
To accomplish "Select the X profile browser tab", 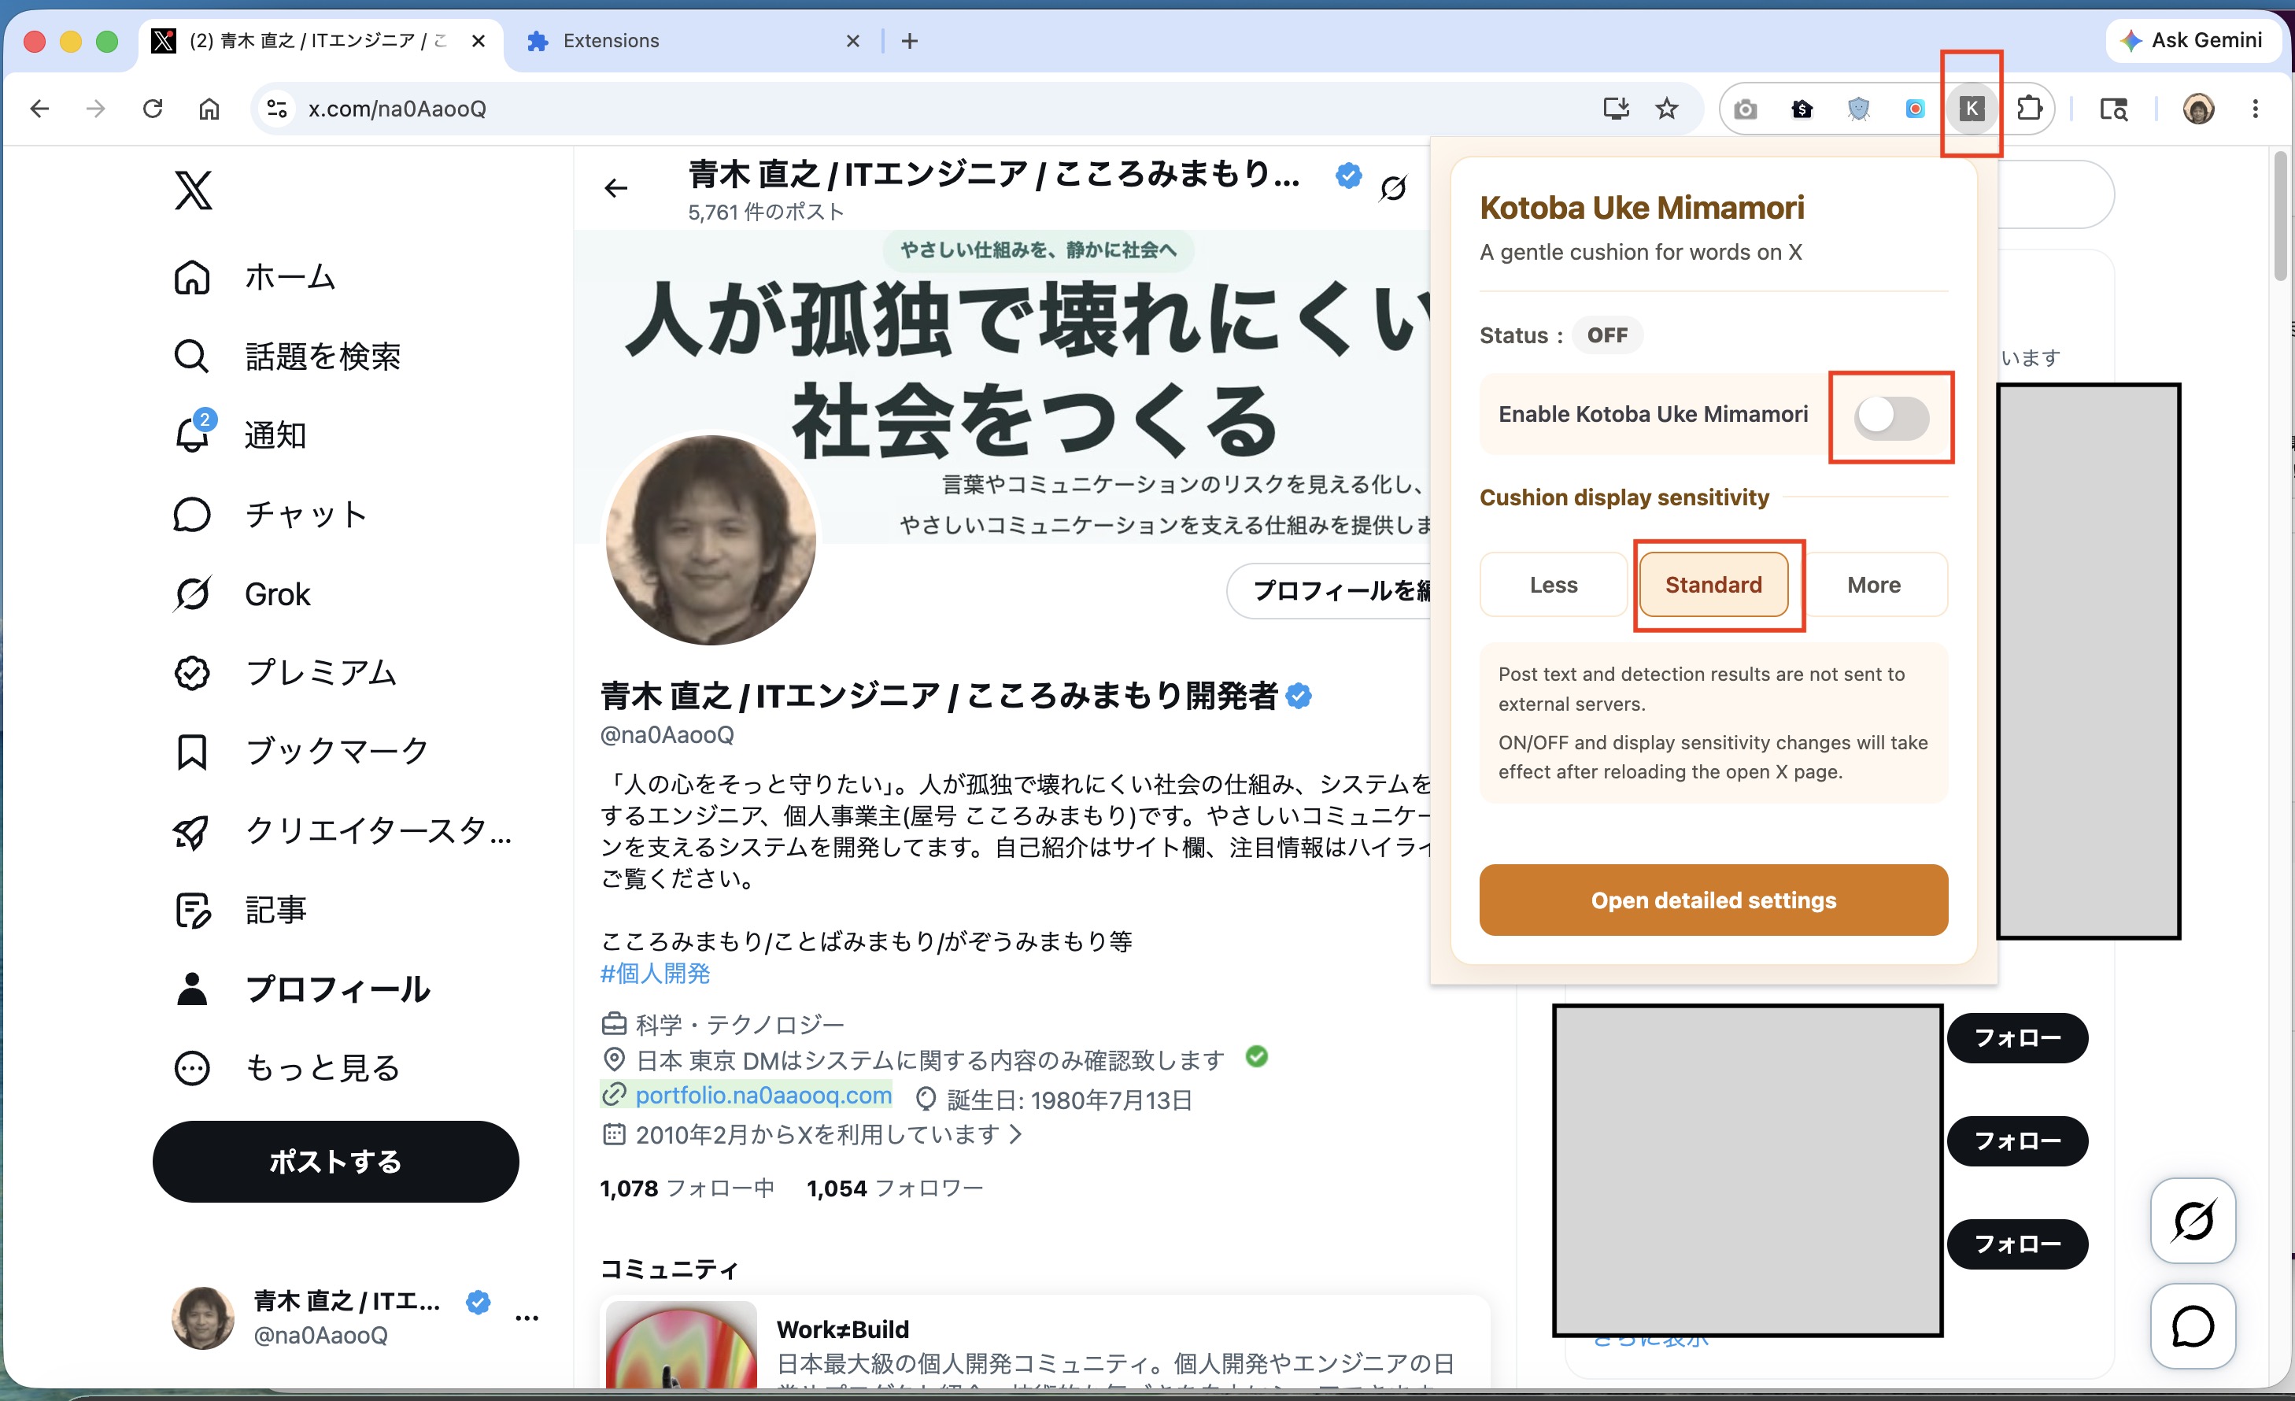I will point(320,41).
